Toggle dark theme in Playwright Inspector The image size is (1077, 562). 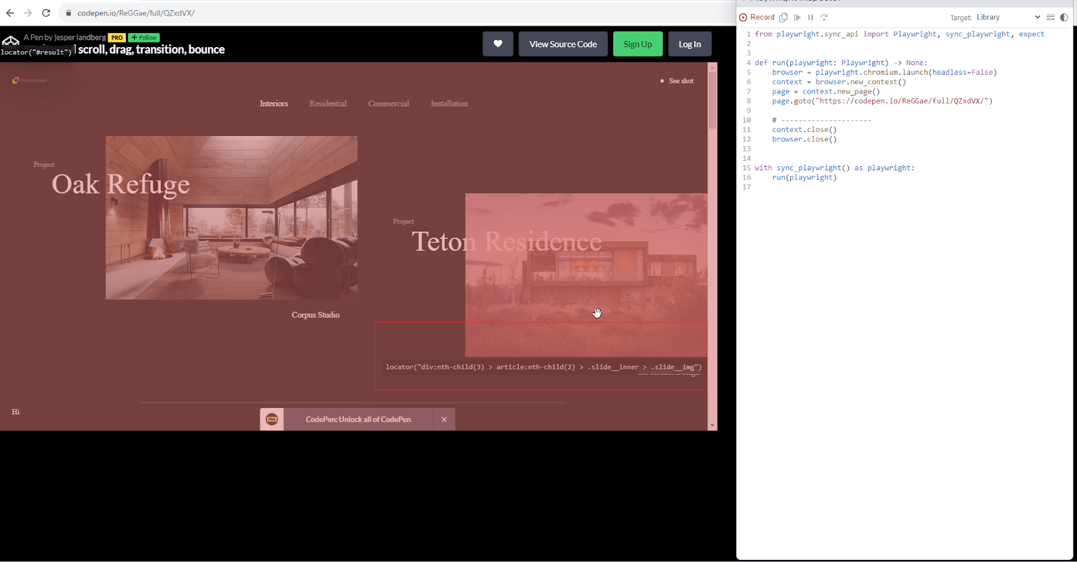coord(1064,17)
